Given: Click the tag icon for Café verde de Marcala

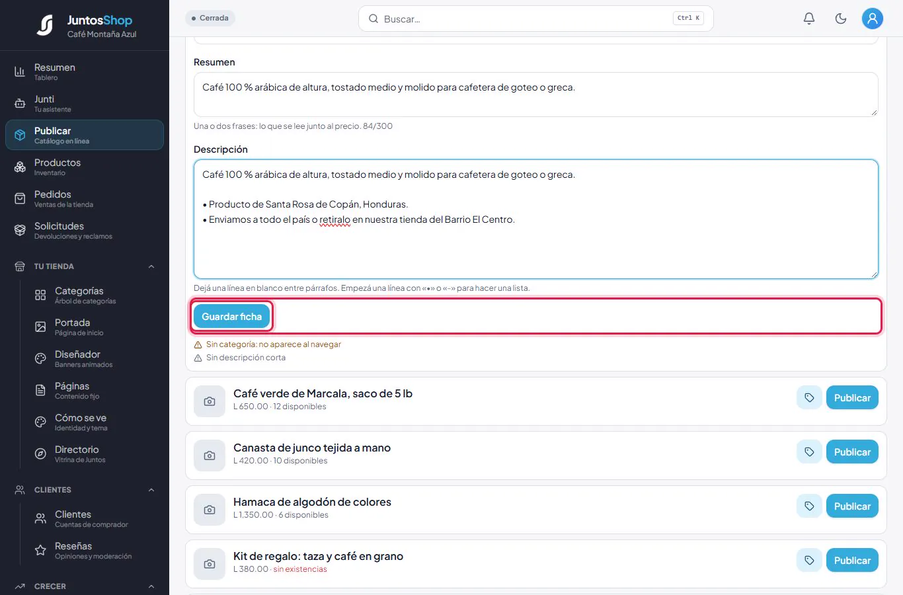Looking at the screenshot, I should (809, 397).
